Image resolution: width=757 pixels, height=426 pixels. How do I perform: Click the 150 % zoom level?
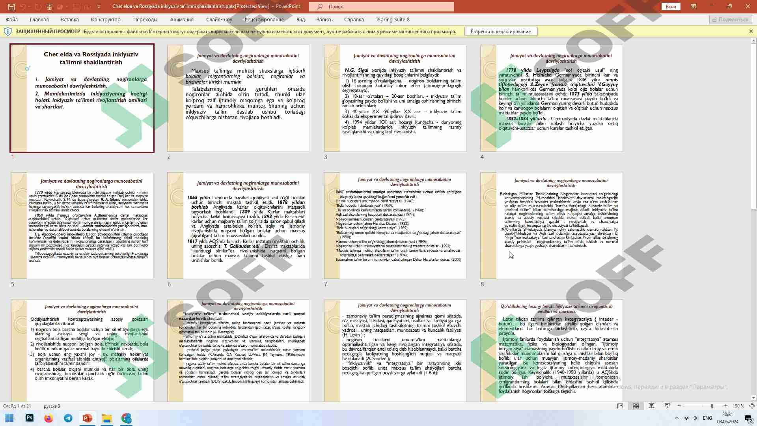pos(738,406)
